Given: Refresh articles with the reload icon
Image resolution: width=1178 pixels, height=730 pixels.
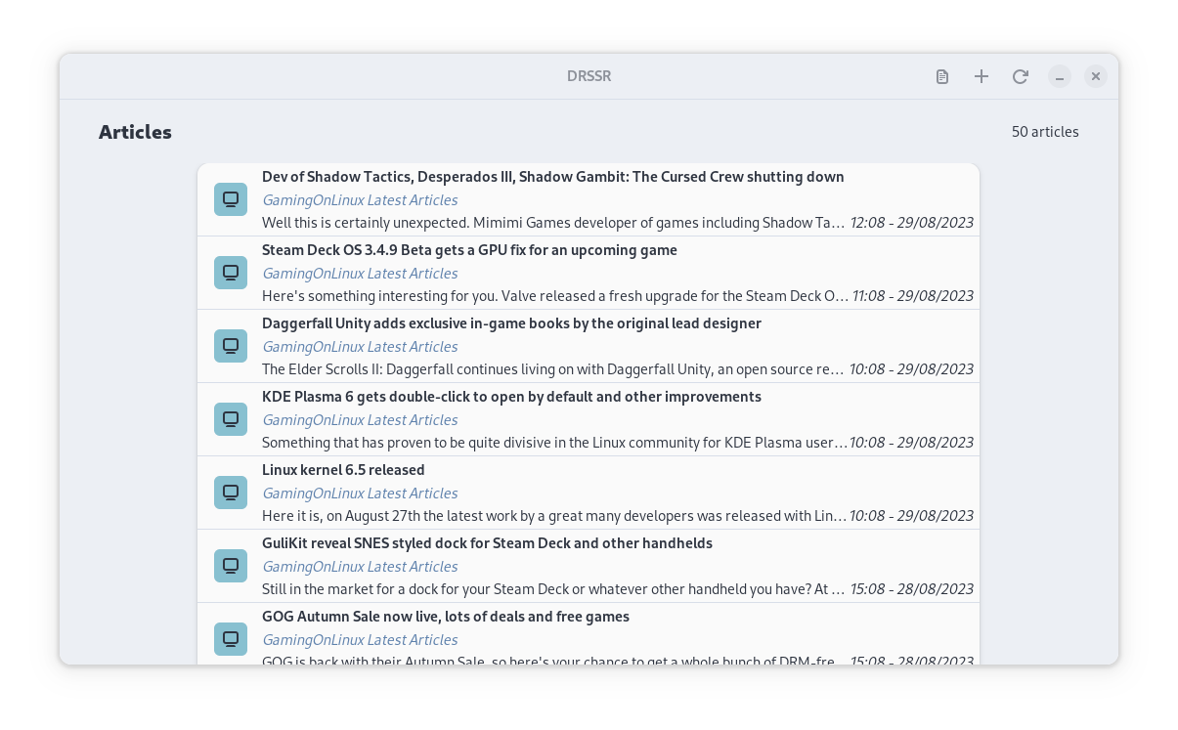Looking at the screenshot, I should click(x=1021, y=76).
